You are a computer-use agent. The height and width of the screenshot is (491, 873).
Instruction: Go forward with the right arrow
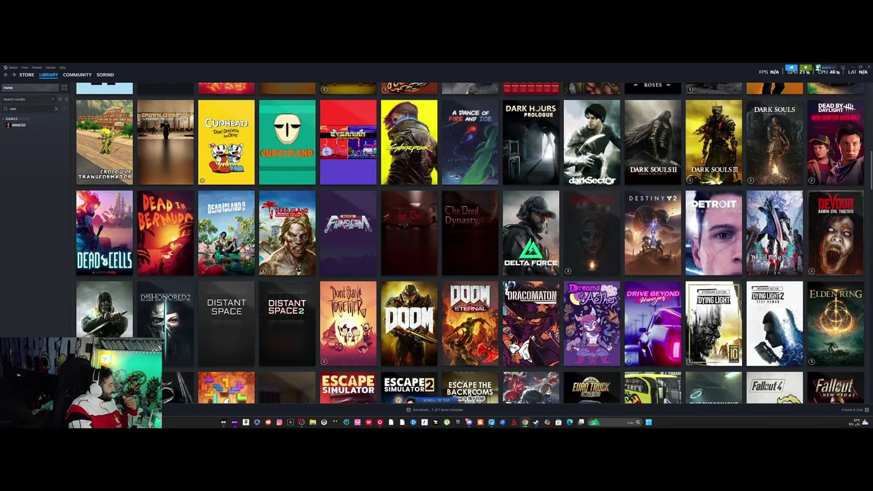14,75
